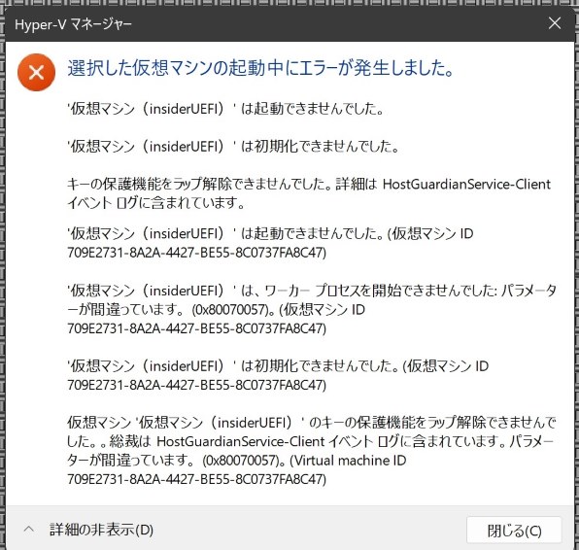Viewport: 579px width, 550px height.
Task: Click the text のキーの保護機能をラップ解除できませんで
Action: coord(432,423)
